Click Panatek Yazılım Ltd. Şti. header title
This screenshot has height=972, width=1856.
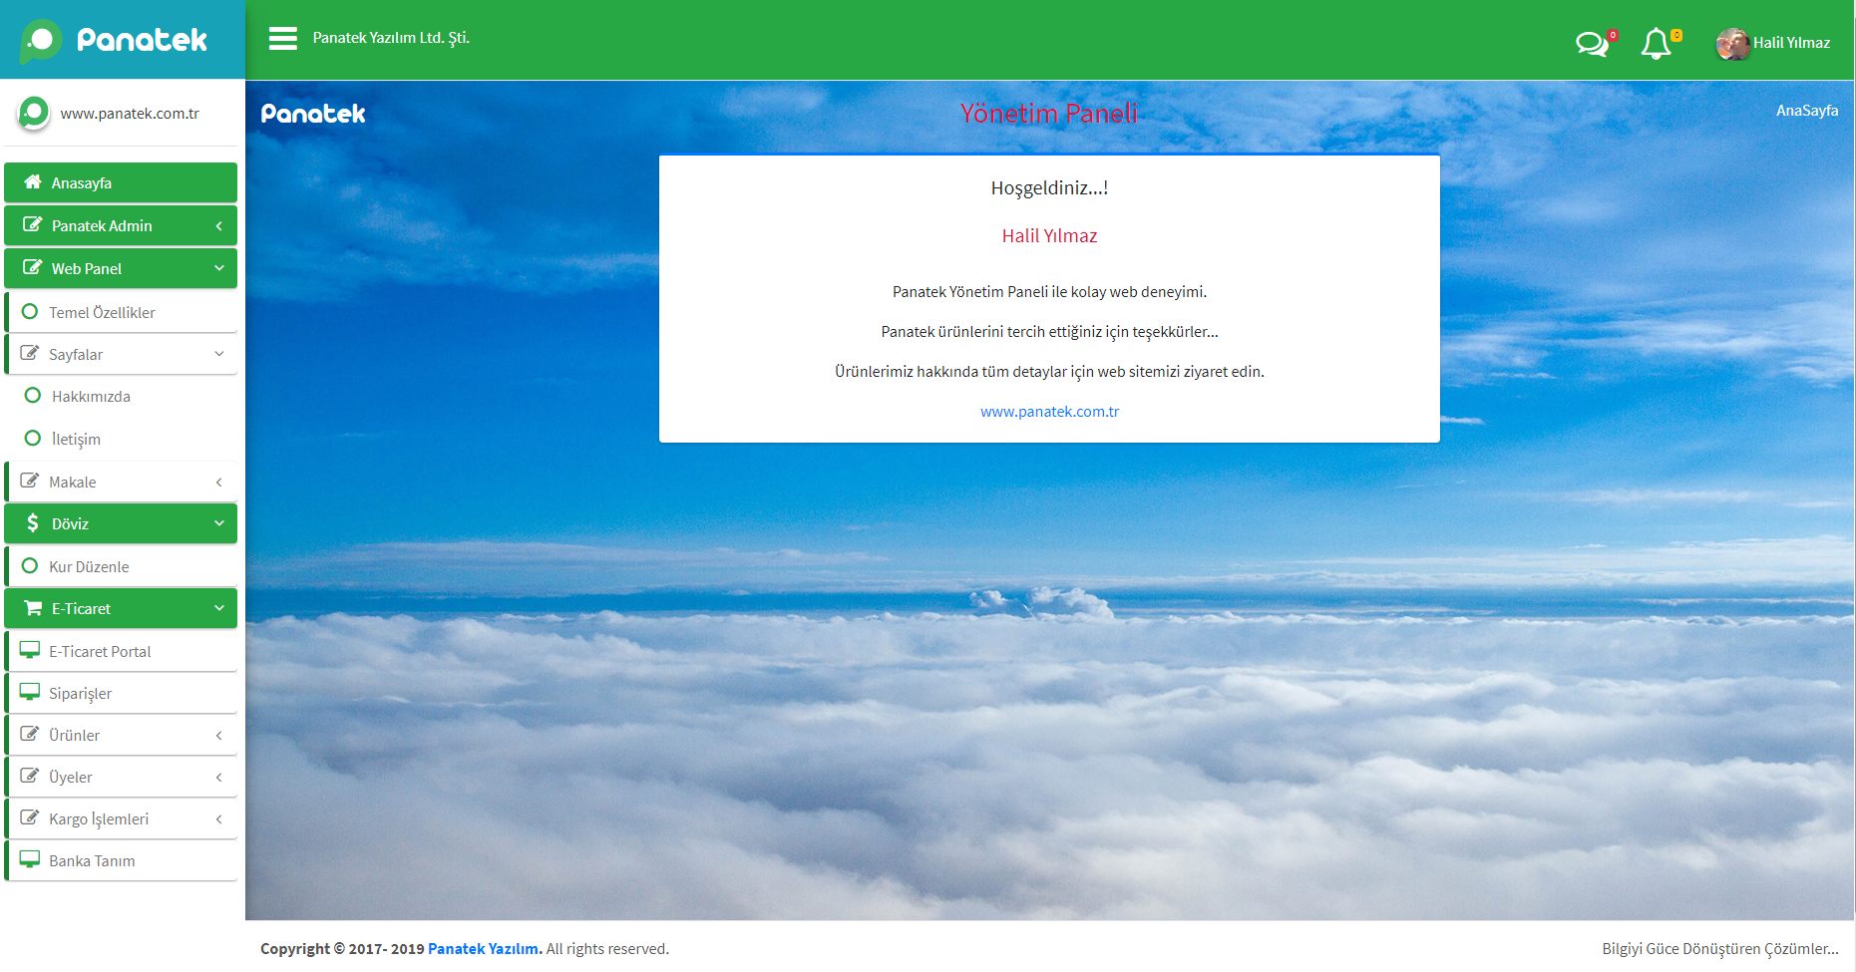click(x=391, y=38)
